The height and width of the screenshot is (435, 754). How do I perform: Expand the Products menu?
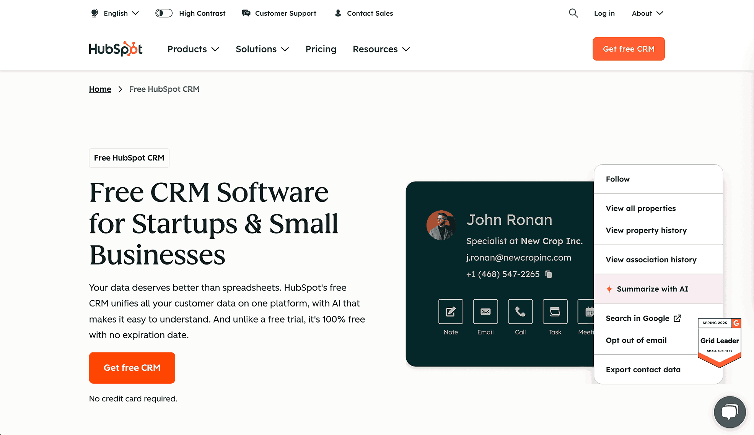click(193, 49)
